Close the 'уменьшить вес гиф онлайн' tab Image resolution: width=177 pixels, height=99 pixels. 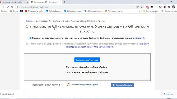[27, 2]
